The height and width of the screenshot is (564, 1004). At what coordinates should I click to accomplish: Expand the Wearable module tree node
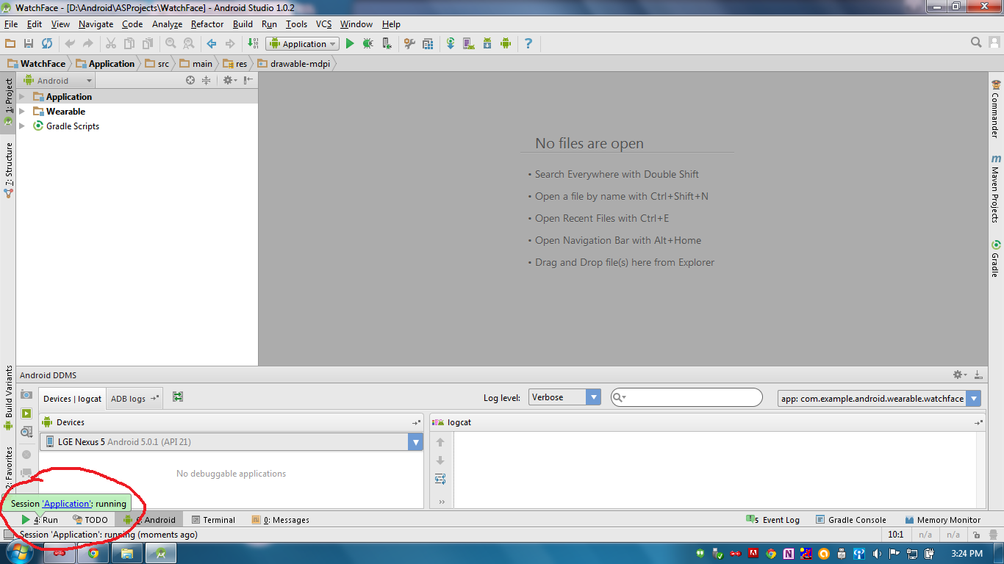tap(22, 112)
